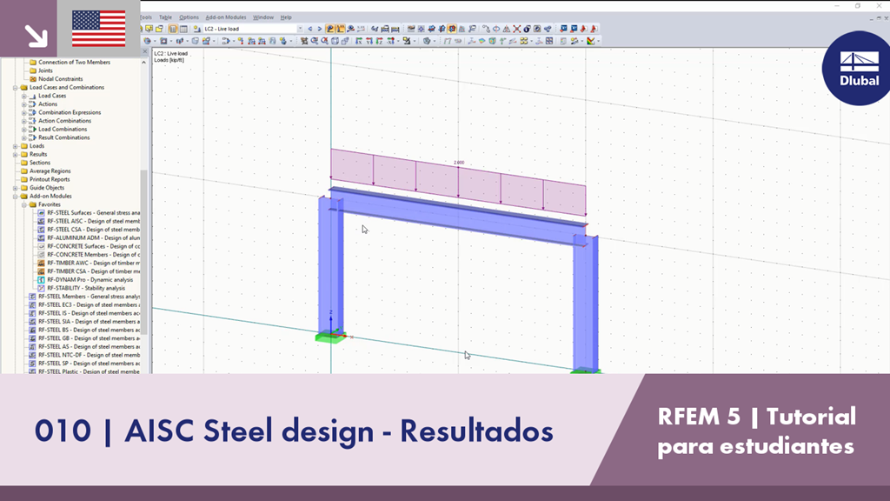
Task: Select the Printout Reports folder
Action: [50, 179]
